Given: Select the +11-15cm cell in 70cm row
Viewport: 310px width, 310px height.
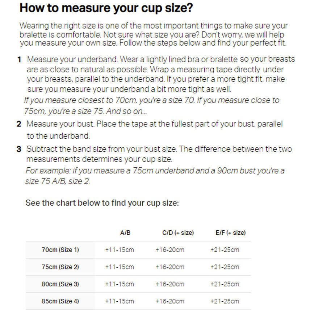Looking at the screenshot, I should pyautogui.click(x=120, y=250).
